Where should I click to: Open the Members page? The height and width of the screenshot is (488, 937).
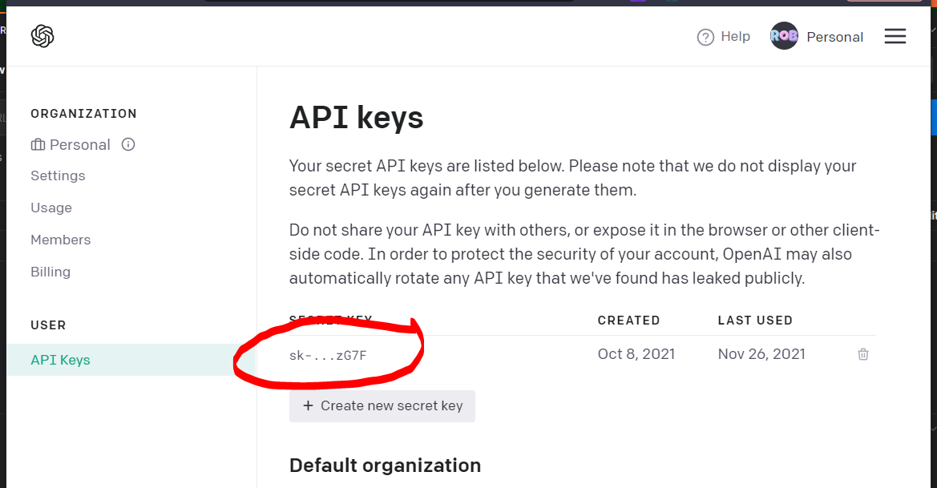point(61,240)
